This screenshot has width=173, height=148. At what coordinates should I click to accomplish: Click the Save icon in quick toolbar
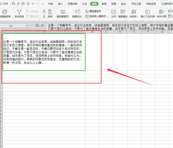click(13, 4)
